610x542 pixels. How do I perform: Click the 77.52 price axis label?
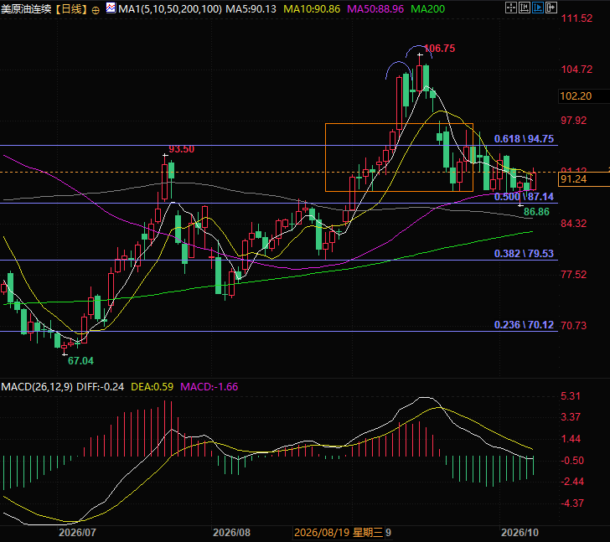[x=573, y=275]
